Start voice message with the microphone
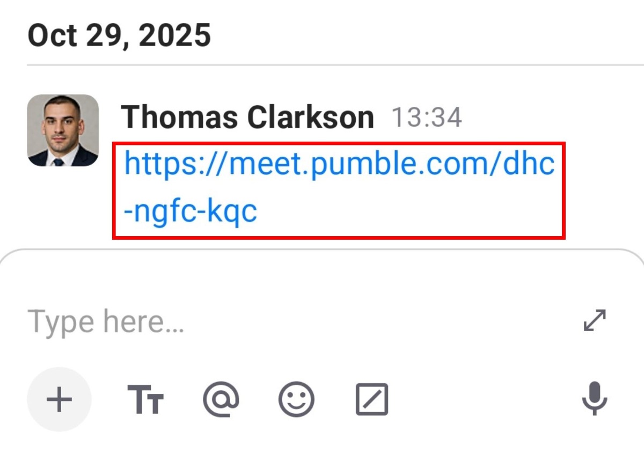 click(x=595, y=400)
